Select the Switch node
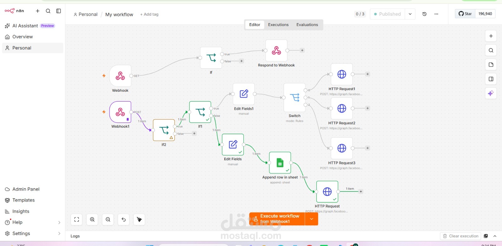 (295, 97)
